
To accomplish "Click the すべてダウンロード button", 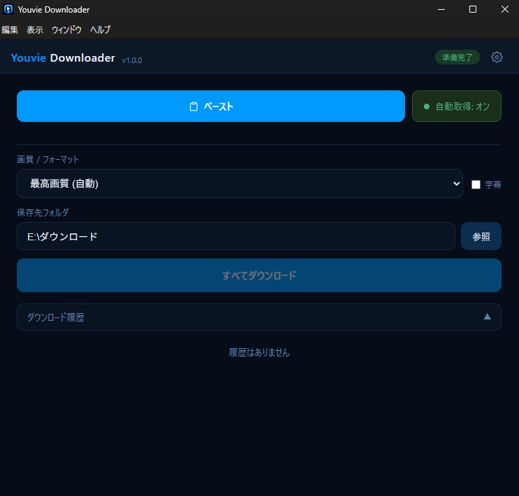I will [259, 275].
